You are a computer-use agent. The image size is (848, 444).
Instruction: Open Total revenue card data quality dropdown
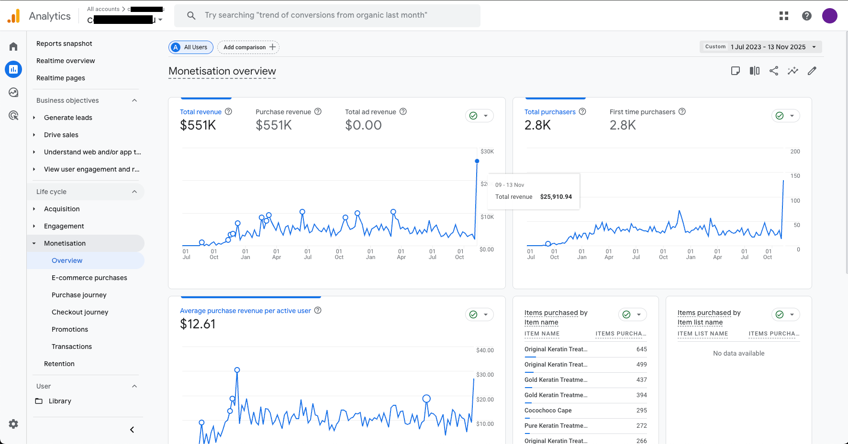pyautogui.click(x=479, y=116)
